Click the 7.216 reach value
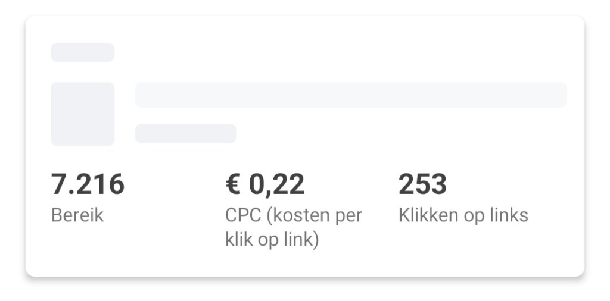This screenshot has height=301, width=610. click(x=88, y=184)
